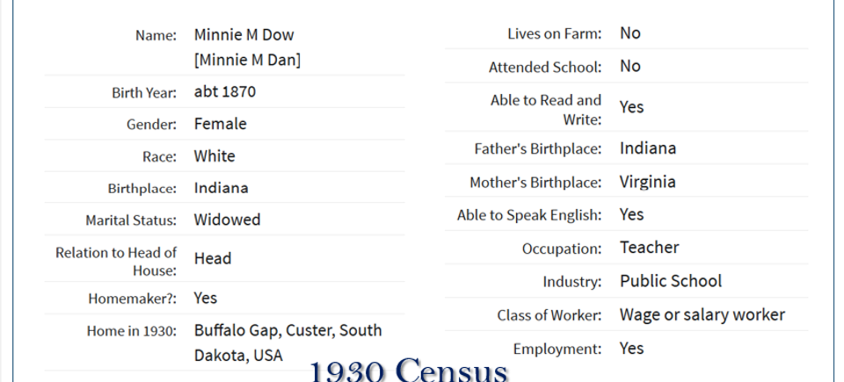Image resolution: width=844 pixels, height=382 pixels.
Task: Click the Gender value Female
Action: [x=220, y=124]
